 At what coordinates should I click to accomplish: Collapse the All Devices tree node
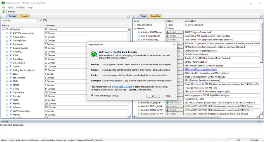coord(3,30)
